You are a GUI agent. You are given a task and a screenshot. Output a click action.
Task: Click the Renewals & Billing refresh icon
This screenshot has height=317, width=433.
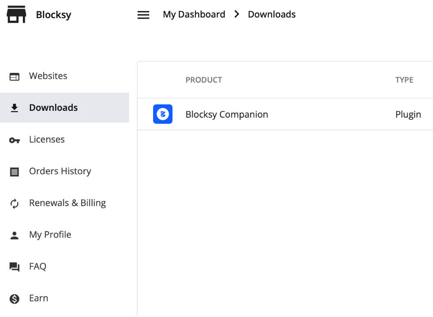pyautogui.click(x=14, y=204)
